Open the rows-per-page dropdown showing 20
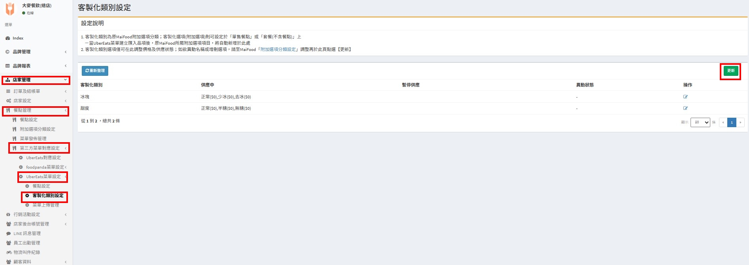749x265 pixels. click(x=700, y=122)
